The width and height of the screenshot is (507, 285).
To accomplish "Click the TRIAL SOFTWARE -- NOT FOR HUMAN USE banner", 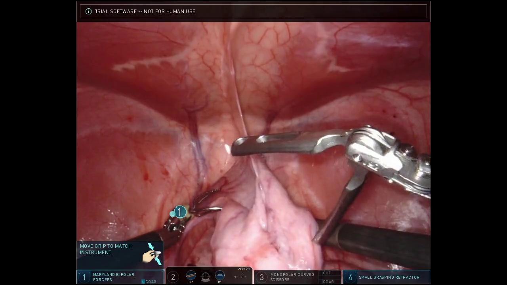I will click(253, 11).
